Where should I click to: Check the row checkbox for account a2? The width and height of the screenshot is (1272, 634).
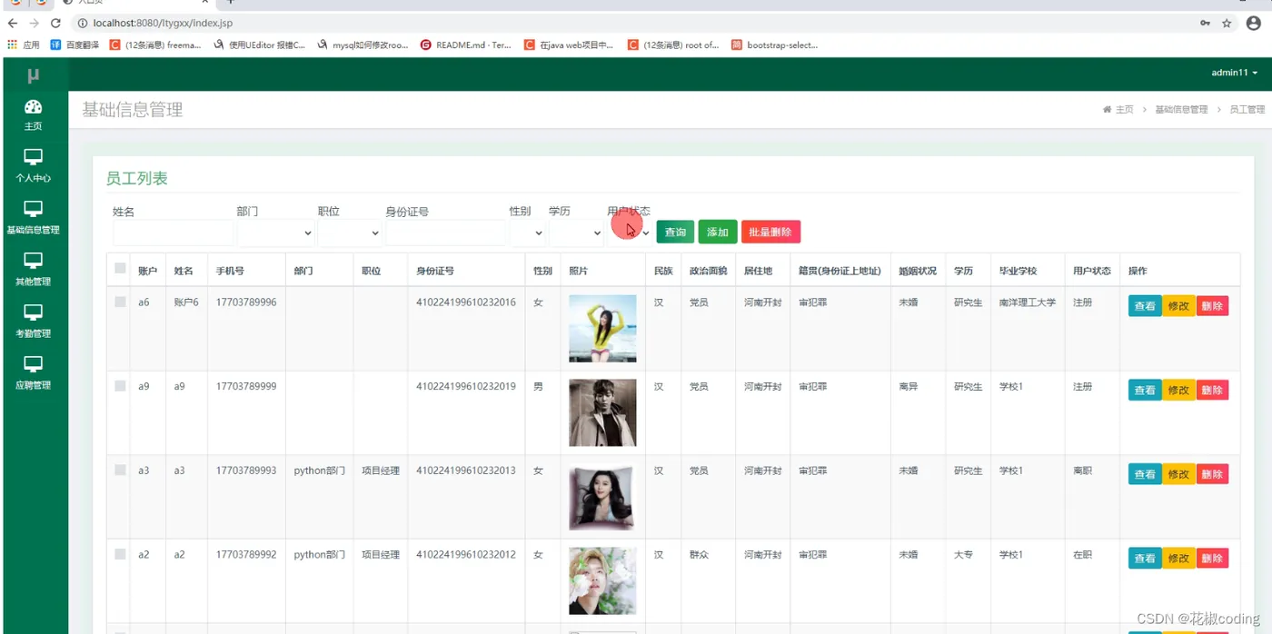120,554
